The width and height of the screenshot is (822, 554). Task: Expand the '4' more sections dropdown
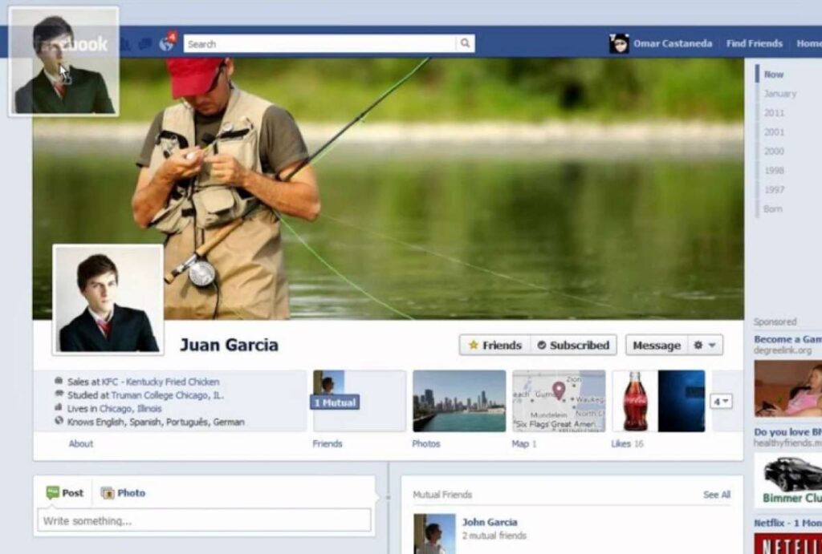click(720, 402)
